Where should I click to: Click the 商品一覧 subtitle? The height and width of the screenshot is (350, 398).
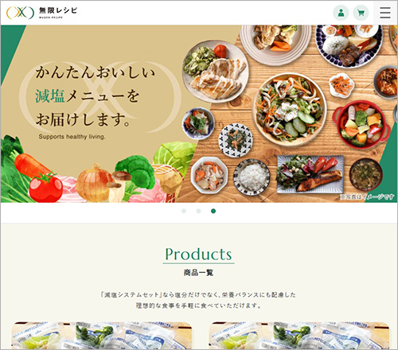click(198, 273)
